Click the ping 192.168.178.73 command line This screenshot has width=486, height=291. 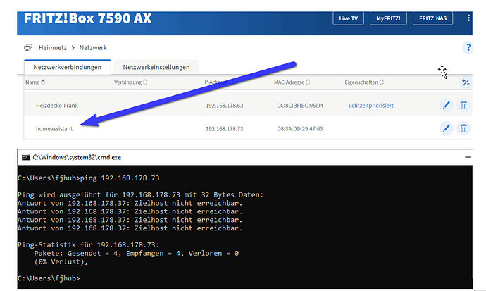(88, 178)
